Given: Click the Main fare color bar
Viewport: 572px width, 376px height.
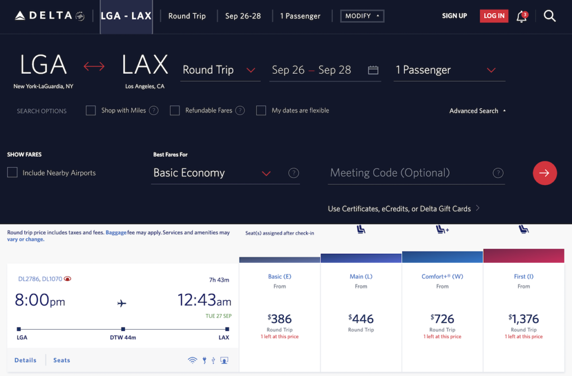Looking at the screenshot, I should tap(361, 258).
